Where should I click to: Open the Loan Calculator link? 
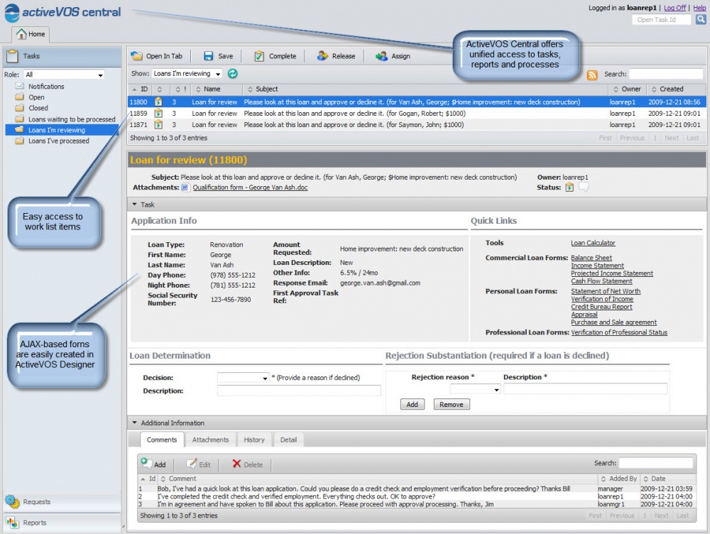tap(593, 243)
